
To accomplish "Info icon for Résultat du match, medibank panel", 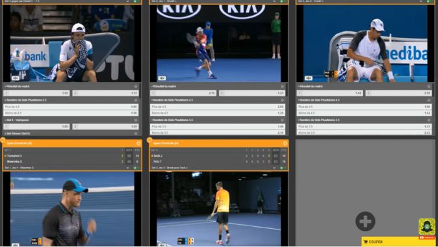I will pyautogui.click(x=429, y=86).
